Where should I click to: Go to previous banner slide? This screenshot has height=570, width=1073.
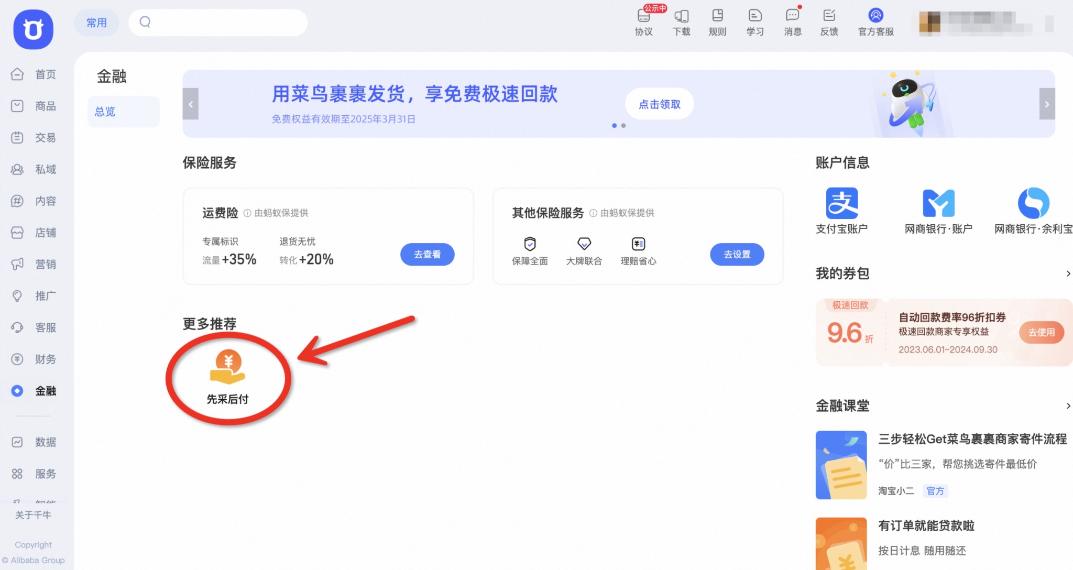pyautogui.click(x=191, y=104)
